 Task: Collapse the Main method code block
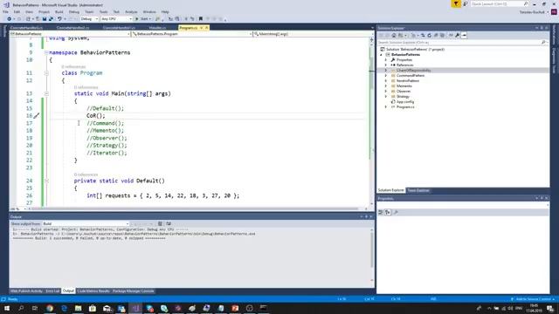[x=46, y=93]
